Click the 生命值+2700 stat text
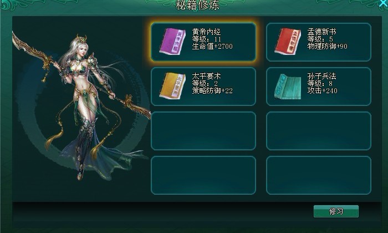Image resolution: width=388 pixels, height=233 pixels. pyautogui.click(x=212, y=46)
